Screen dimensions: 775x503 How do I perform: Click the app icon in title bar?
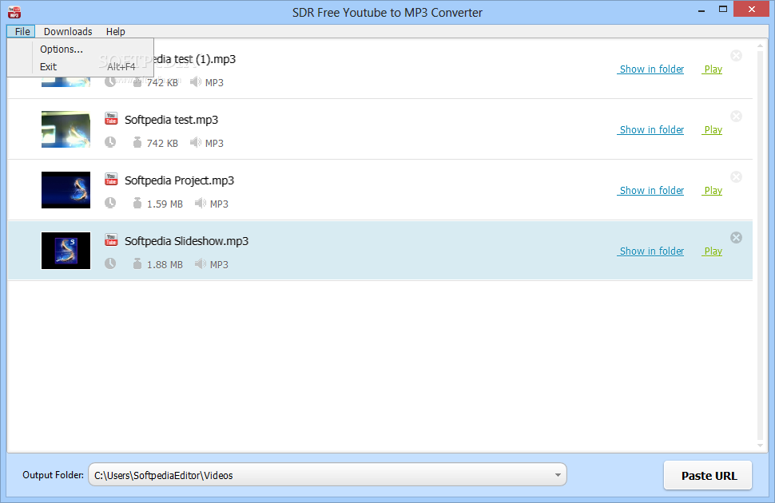[x=14, y=12]
